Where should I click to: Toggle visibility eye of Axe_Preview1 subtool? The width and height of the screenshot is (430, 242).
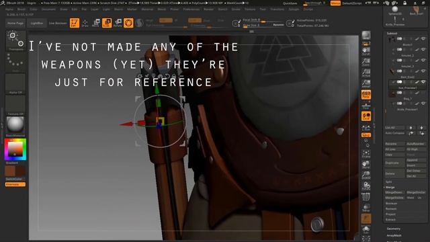(x=423, y=82)
